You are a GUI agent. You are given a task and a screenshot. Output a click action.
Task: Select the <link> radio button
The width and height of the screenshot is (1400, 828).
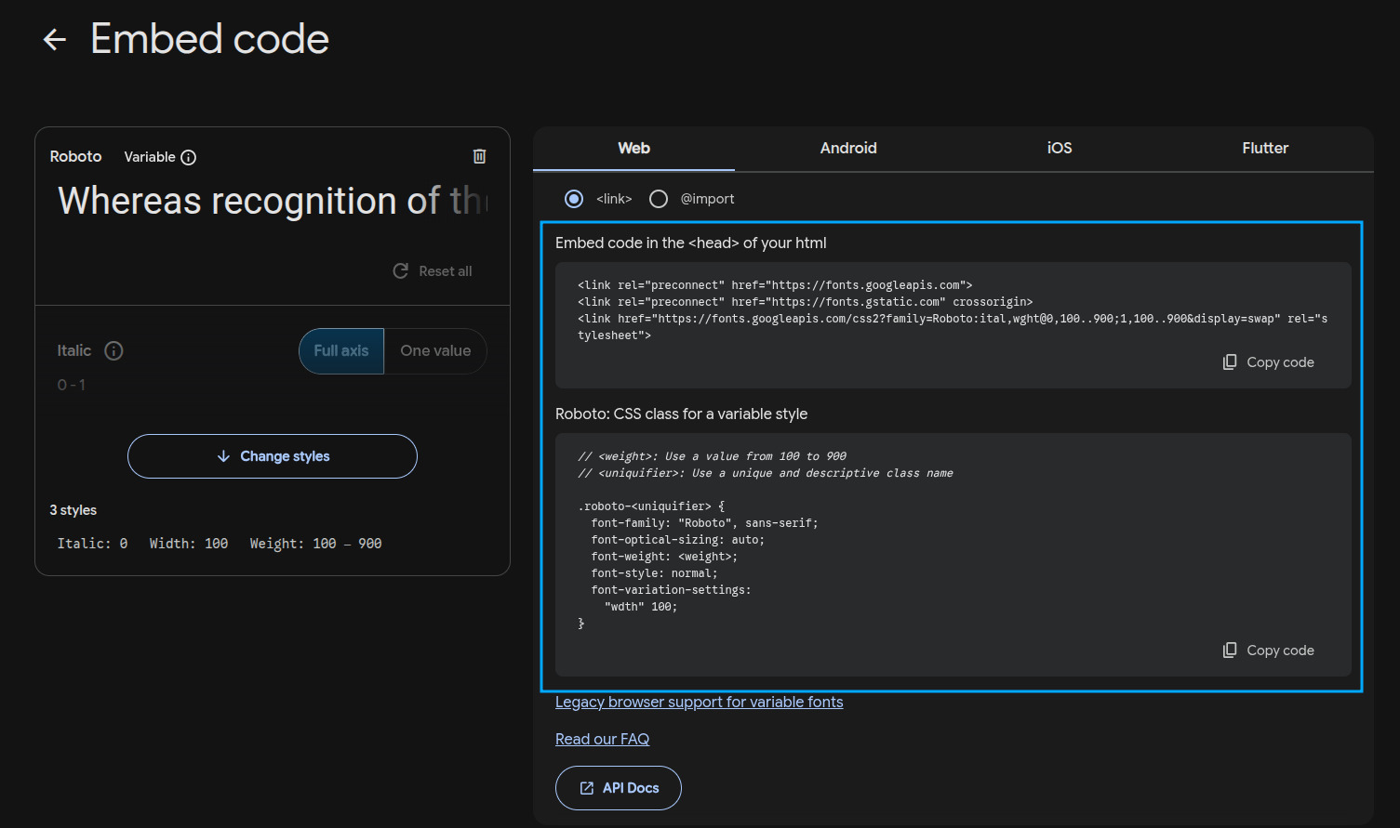pyautogui.click(x=574, y=199)
